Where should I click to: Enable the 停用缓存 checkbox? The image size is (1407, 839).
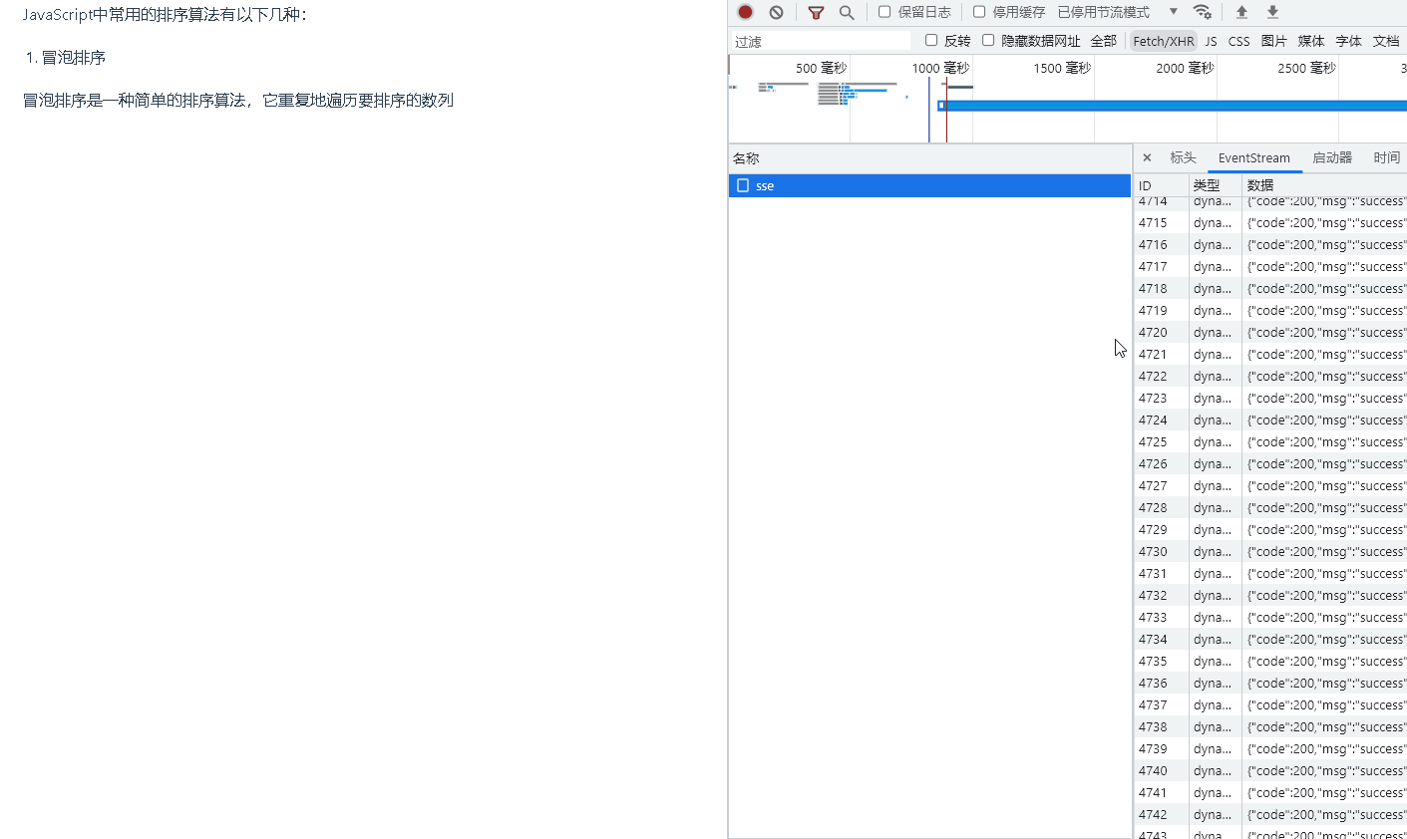click(978, 12)
